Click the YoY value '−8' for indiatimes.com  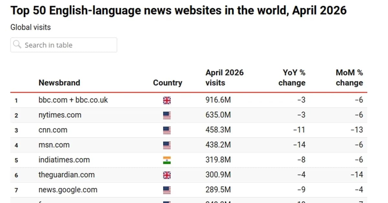pos(301,160)
